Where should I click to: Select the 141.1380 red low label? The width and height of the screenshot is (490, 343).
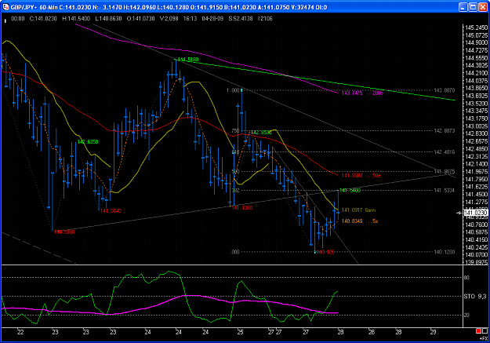pos(242,207)
